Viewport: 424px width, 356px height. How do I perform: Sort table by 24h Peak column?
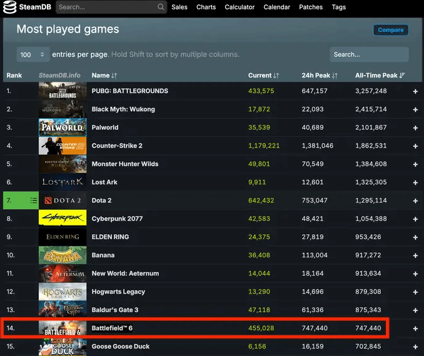(319, 76)
